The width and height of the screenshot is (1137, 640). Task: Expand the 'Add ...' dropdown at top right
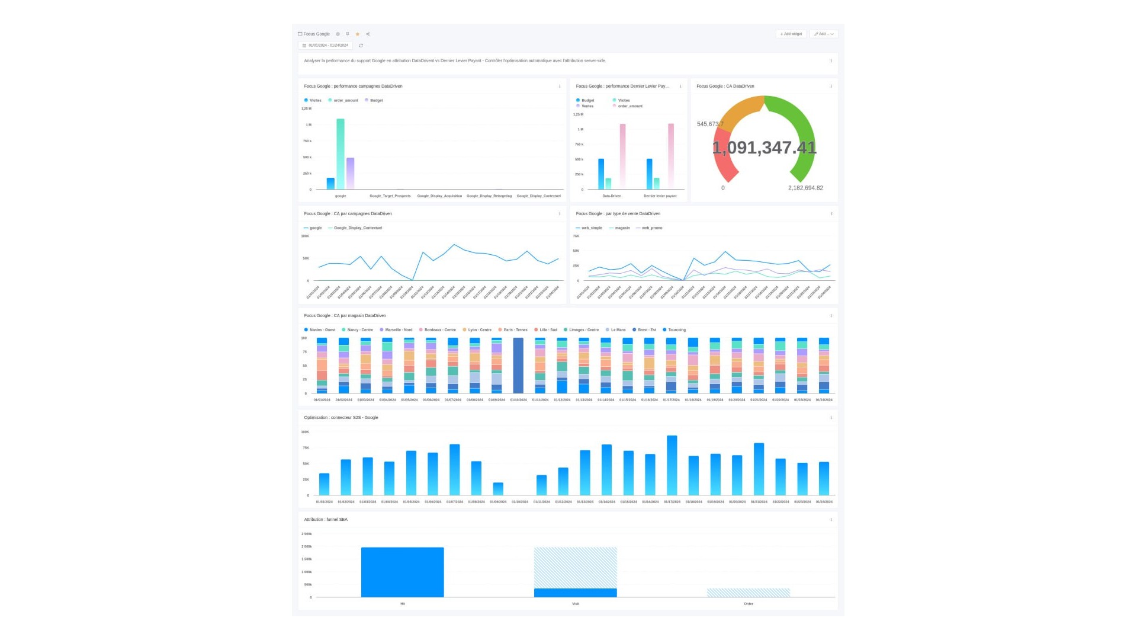pos(823,34)
